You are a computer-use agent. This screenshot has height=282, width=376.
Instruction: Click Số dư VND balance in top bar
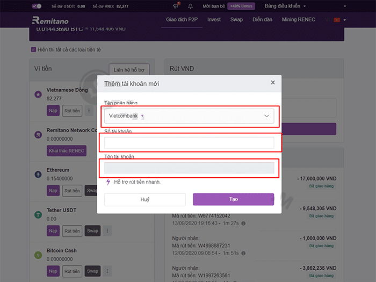111,6
